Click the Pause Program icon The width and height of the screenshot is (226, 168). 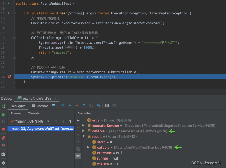click(3, 122)
